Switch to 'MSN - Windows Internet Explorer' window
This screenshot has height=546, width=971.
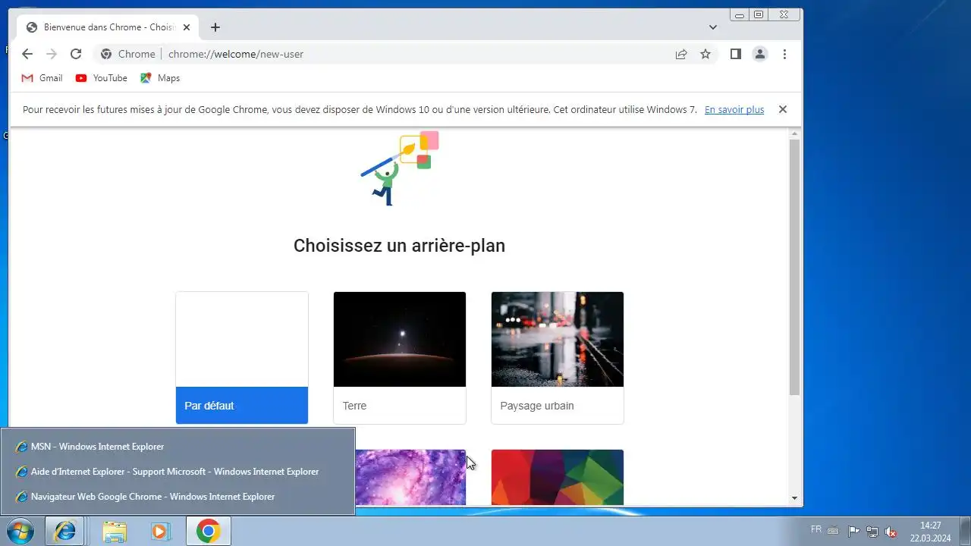[178, 447]
